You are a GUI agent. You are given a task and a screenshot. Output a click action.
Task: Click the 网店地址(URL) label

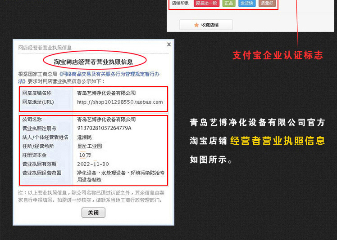pos(38,102)
